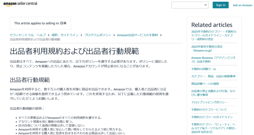Open 手数料の詳細ツール article
Image resolution: width=254 pixels, height=135 pixels.
click(204, 69)
